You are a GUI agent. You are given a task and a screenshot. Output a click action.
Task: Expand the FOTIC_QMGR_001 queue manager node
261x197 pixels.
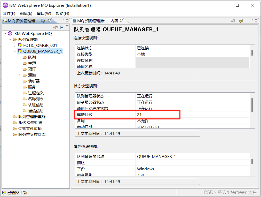(x=15, y=45)
